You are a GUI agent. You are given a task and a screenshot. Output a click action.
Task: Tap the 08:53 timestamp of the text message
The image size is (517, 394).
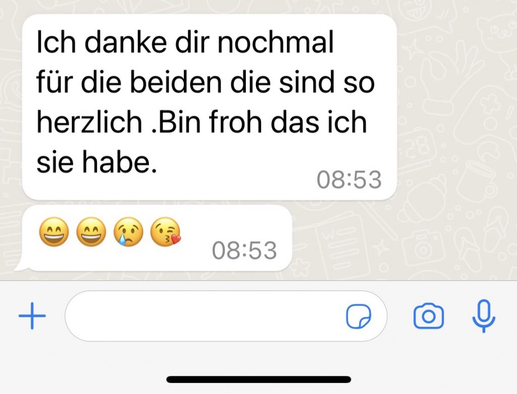pos(349,180)
